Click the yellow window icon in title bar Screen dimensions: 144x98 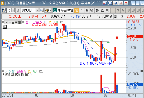point(2,3)
